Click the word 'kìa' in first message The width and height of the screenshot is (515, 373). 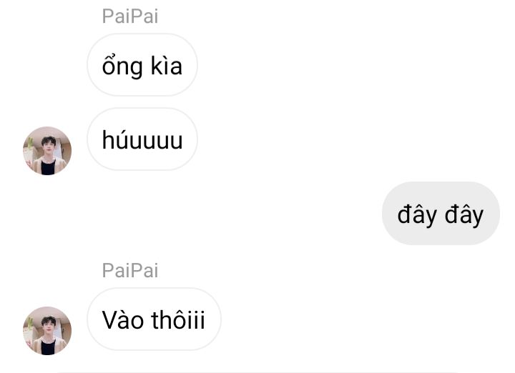click(x=166, y=66)
